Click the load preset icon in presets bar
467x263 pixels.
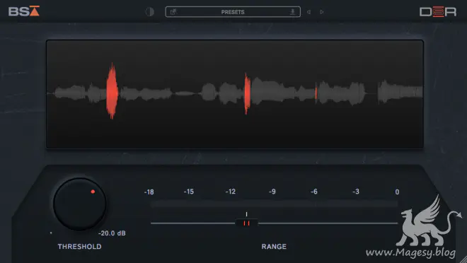(173, 12)
